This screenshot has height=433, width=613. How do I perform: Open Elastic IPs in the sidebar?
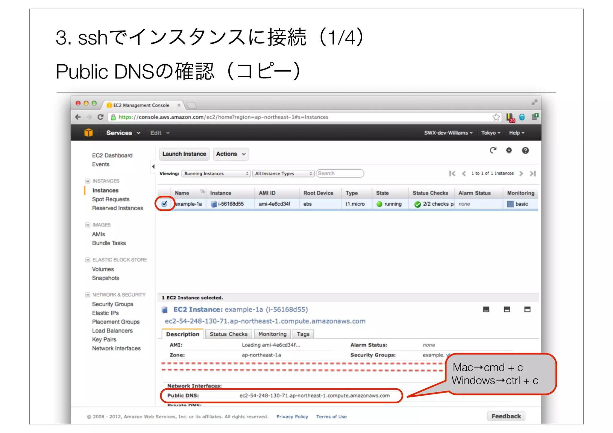pos(105,313)
